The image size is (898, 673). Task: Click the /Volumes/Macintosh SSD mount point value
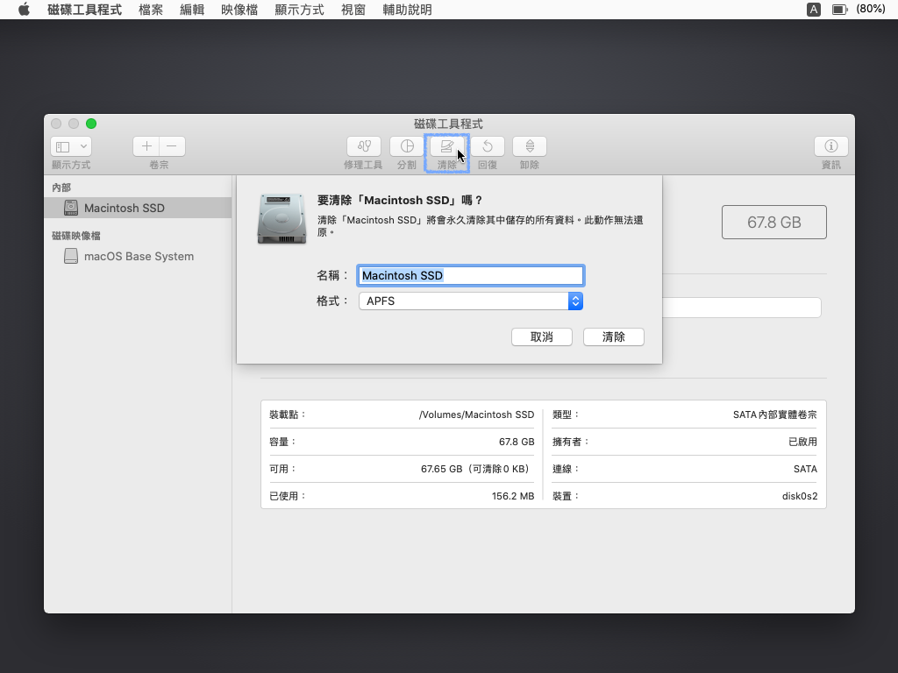[476, 414]
